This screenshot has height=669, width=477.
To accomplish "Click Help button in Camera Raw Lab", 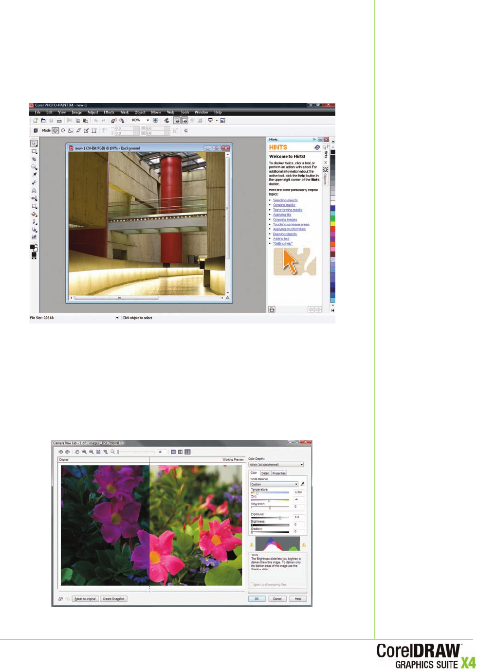I will 298,599.
